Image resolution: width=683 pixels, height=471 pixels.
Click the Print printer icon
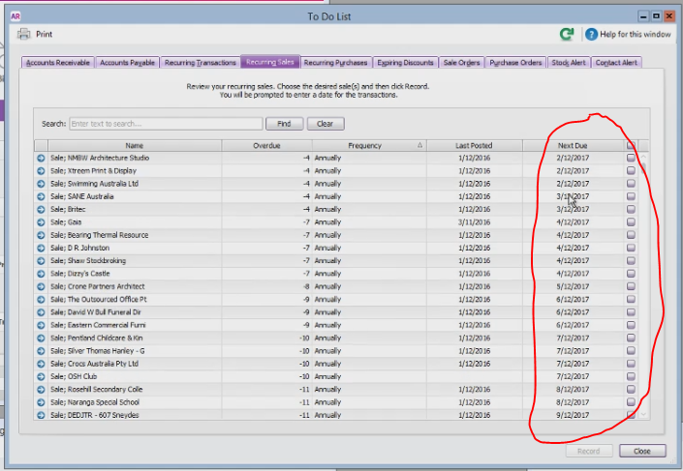pos(23,34)
